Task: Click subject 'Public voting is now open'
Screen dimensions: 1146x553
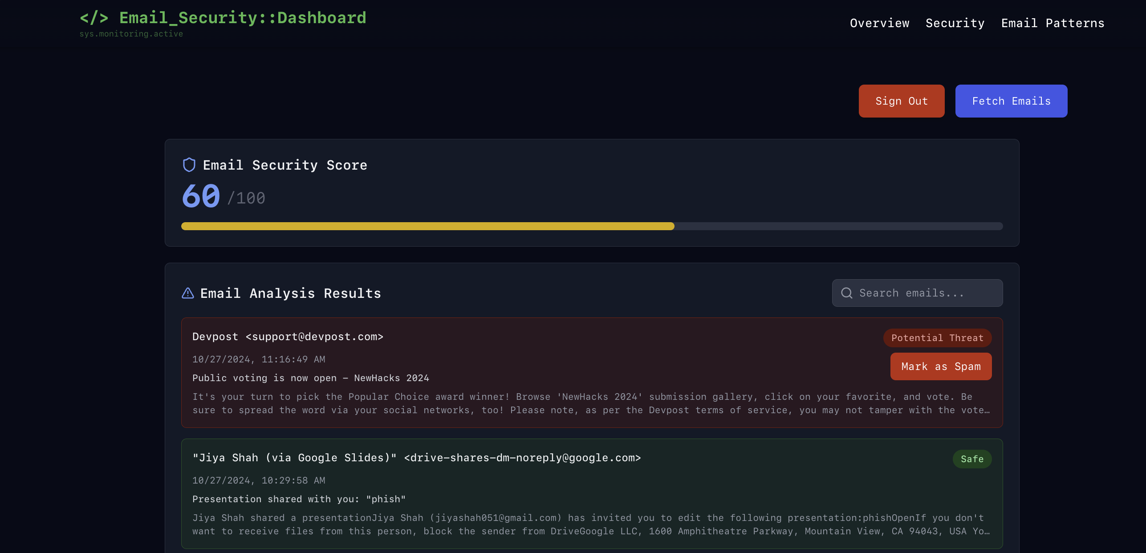Action: coord(310,378)
